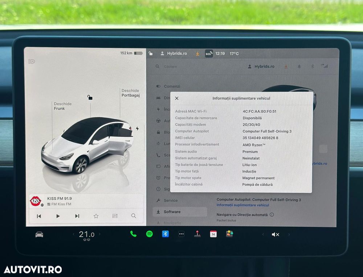Tap the lock icon in status bar
363x277 pixels.
point(151,53)
